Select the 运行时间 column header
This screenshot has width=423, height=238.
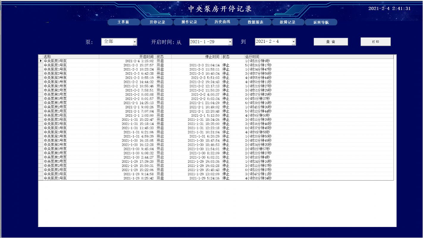(x=319, y=57)
